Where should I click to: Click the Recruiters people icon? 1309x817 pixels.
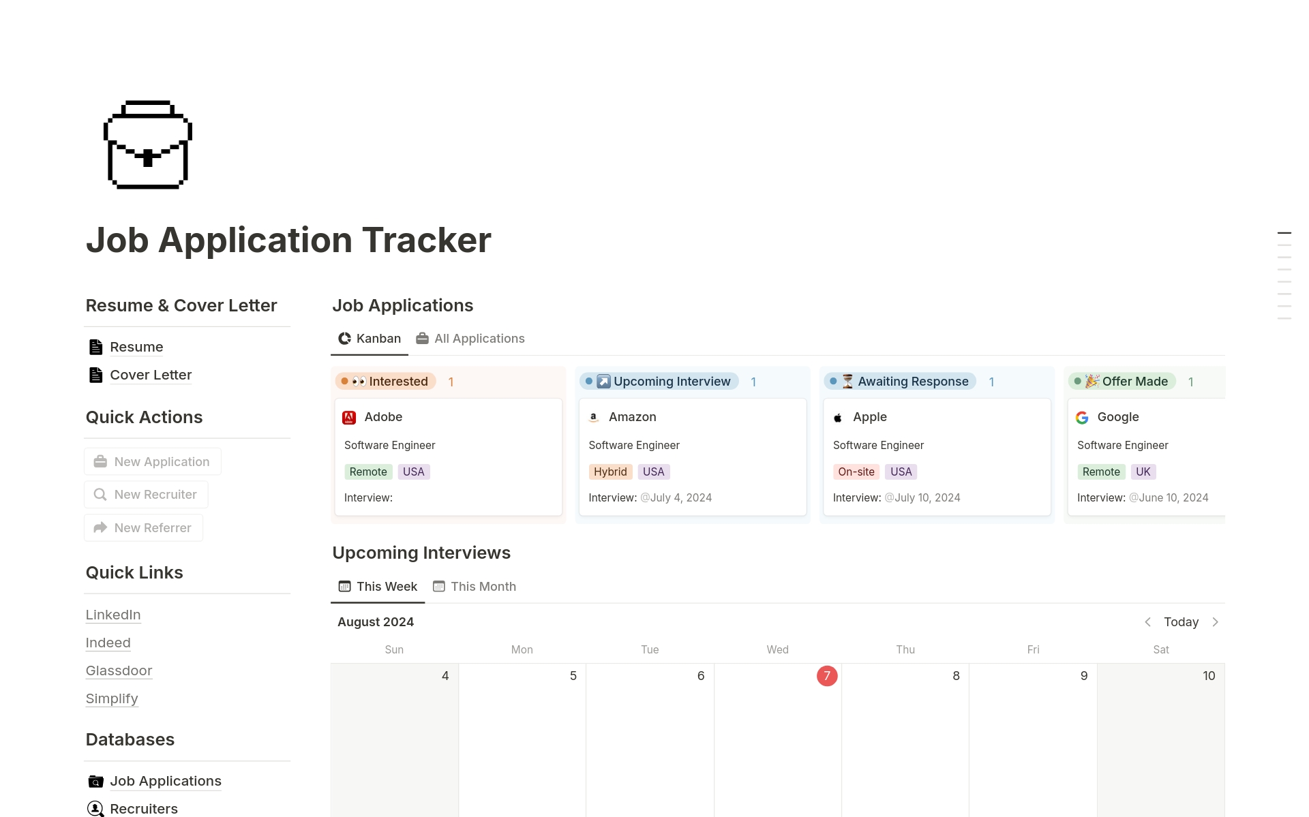click(95, 809)
